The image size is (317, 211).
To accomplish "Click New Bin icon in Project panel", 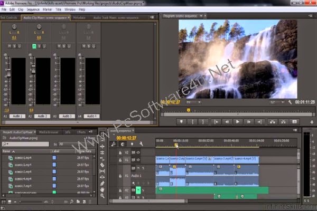I will click(78, 202).
